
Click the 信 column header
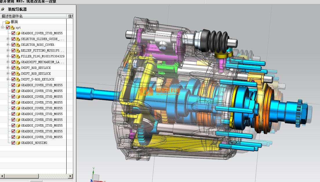70,16
